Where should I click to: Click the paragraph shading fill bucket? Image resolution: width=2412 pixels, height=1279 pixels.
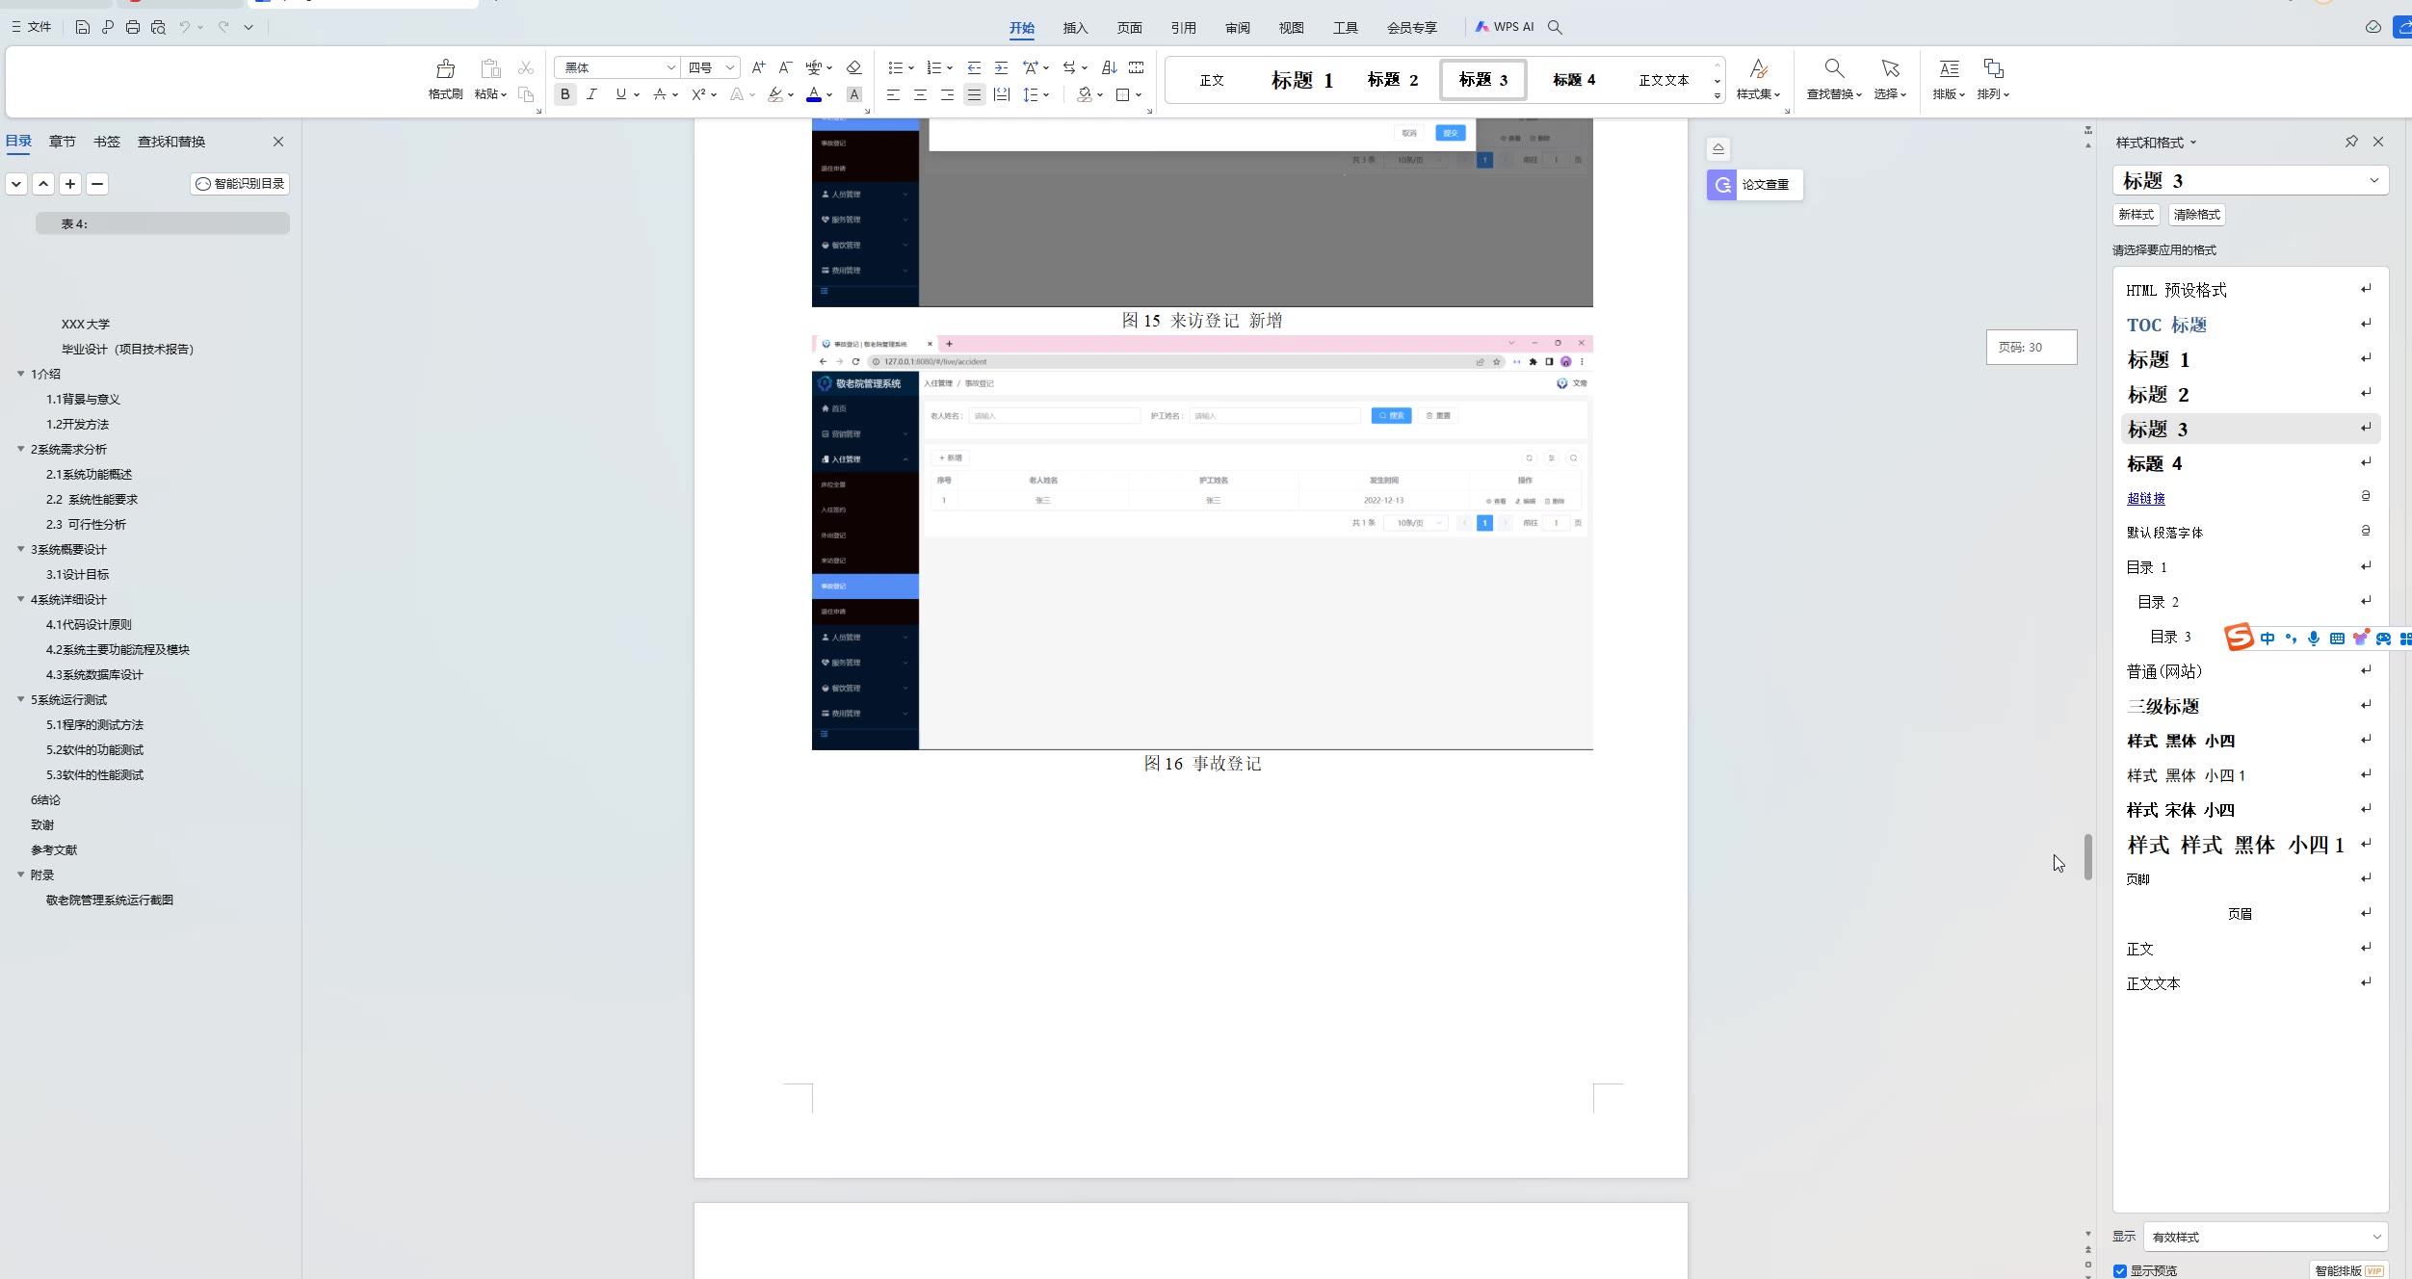[x=1085, y=94]
